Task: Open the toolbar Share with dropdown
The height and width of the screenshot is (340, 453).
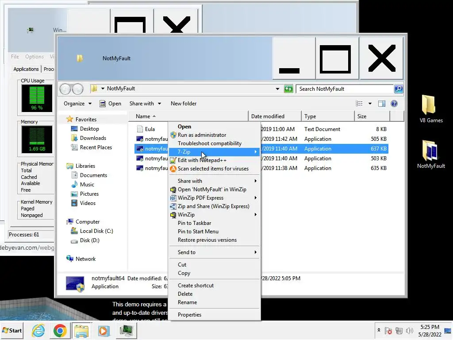Action: (145, 104)
